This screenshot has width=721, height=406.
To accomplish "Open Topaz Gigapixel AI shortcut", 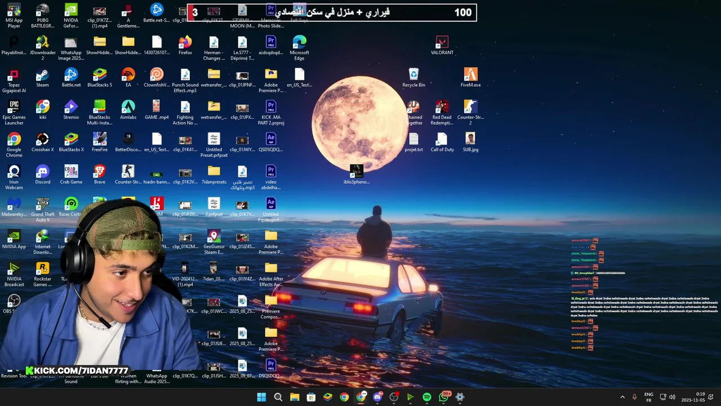I will pos(14,81).
